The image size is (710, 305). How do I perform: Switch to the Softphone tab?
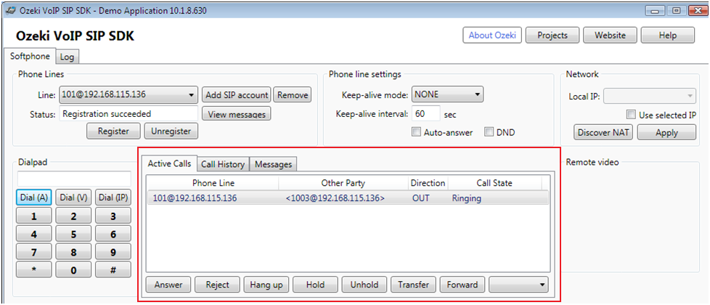(x=30, y=56)
